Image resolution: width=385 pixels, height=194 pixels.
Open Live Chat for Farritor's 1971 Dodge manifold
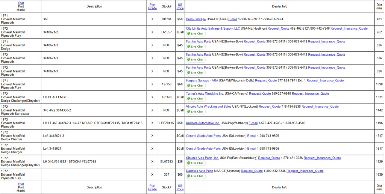[196, 47]
